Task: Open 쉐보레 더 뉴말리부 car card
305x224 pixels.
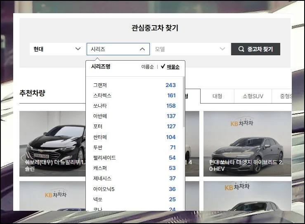Action: click(52, 144)
